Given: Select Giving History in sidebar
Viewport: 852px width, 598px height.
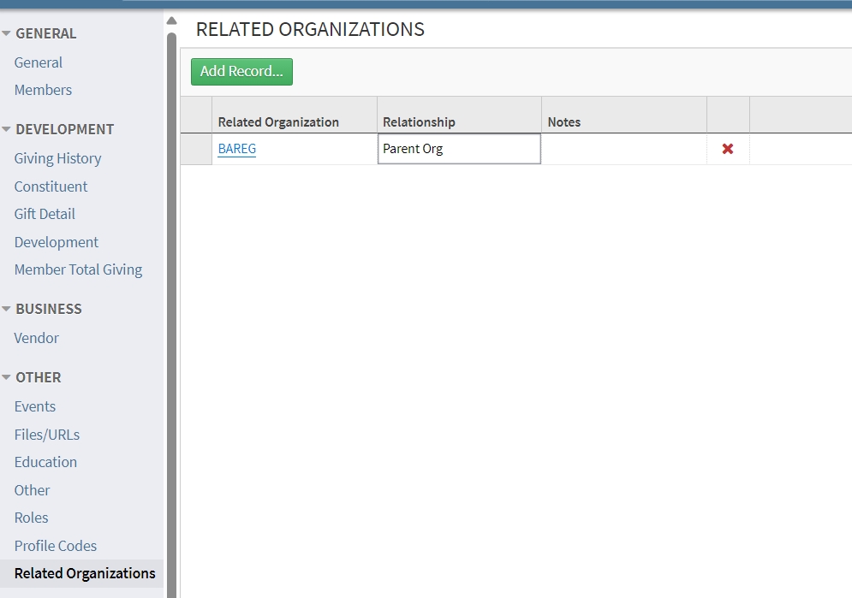Looking at the screenshot, I should (57, 158).
